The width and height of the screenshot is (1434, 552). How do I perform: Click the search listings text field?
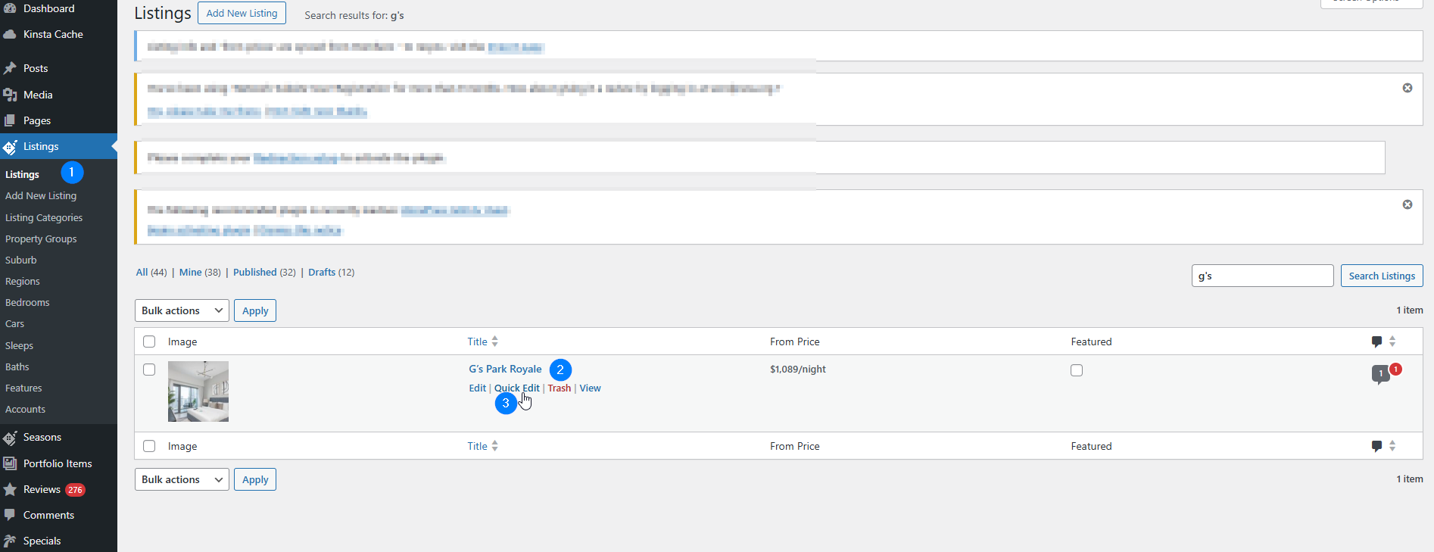click(x=1261, y=276)
